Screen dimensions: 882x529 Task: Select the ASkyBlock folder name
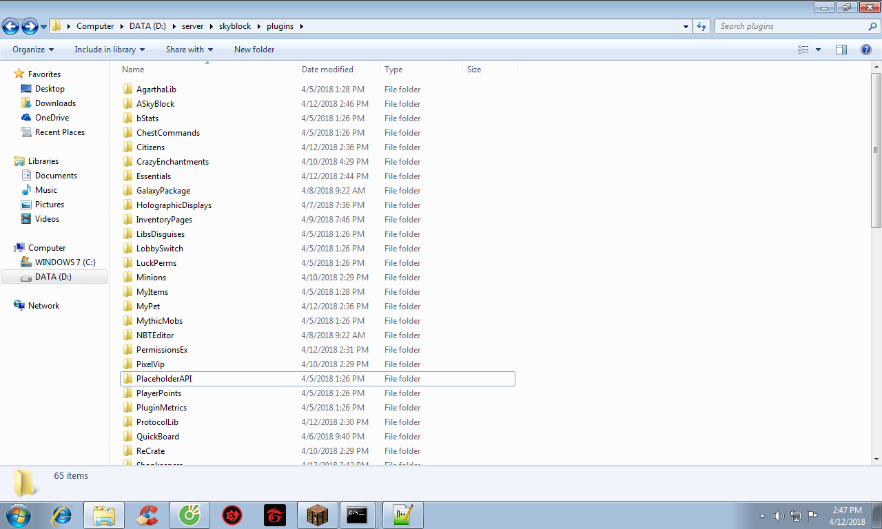point(155,104)
